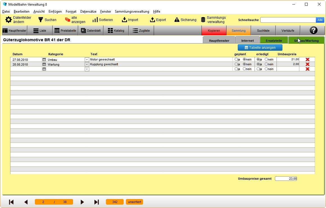This screenshot has height=208, width=326.
Task: Click the Sortieren bar chart icon
Action: [95, 20]
